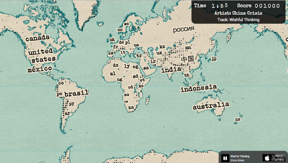
Task: Pick the indonesia label
Action: pos(199,88)
